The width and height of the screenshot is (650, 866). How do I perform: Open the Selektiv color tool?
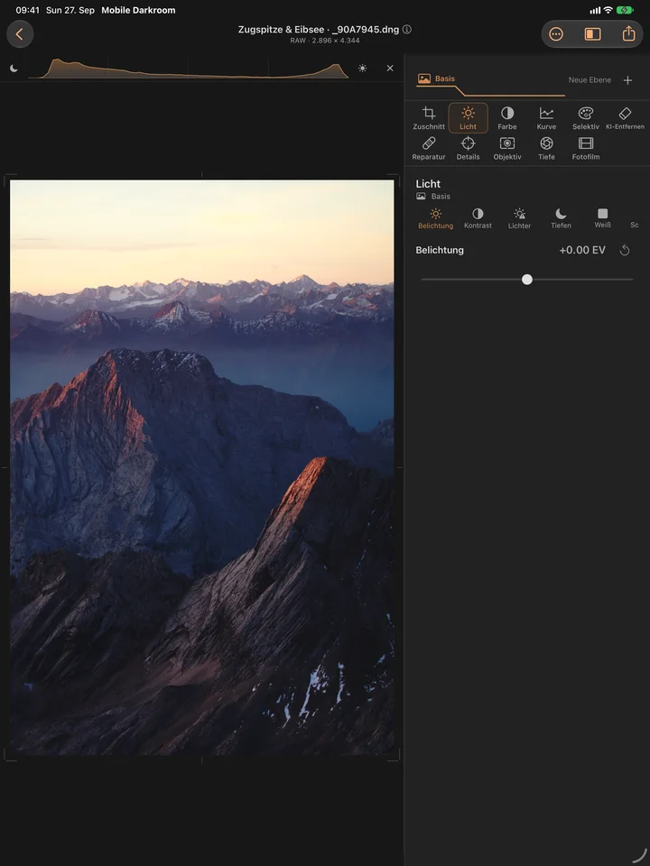(x=586, y=118)
